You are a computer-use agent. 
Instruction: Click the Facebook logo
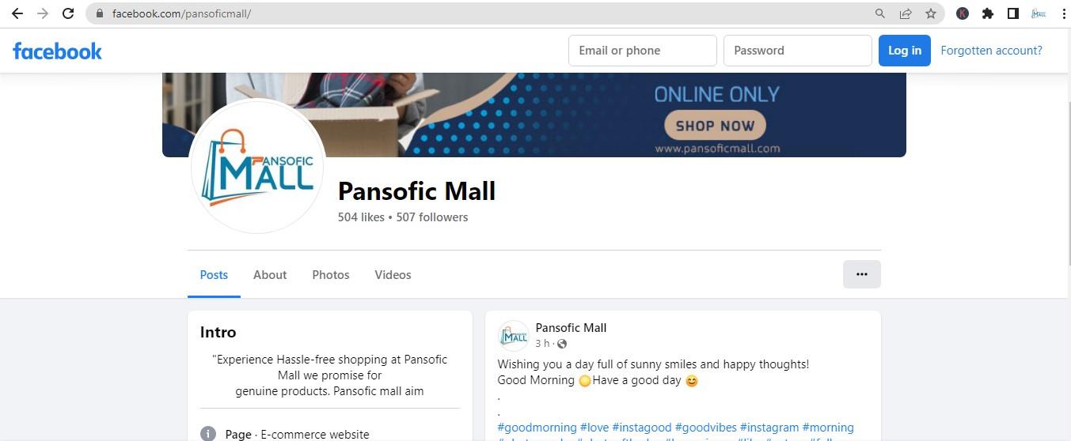58,51
